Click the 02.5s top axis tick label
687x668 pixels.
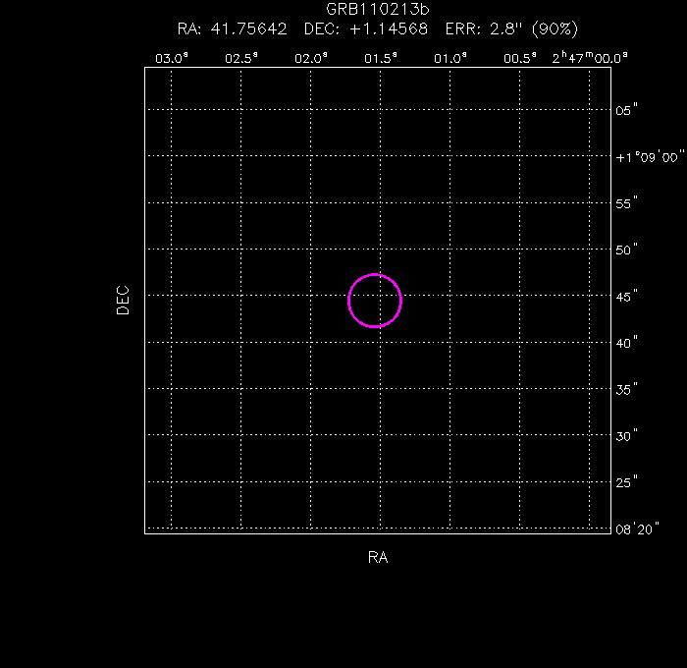[241, 58]
